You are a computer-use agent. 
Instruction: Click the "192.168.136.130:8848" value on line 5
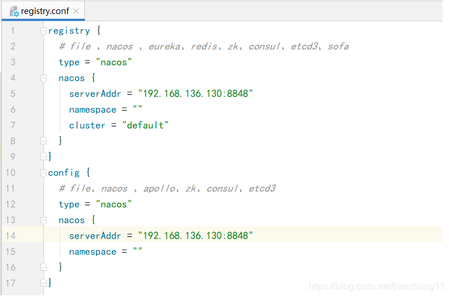tap(196, 94)
